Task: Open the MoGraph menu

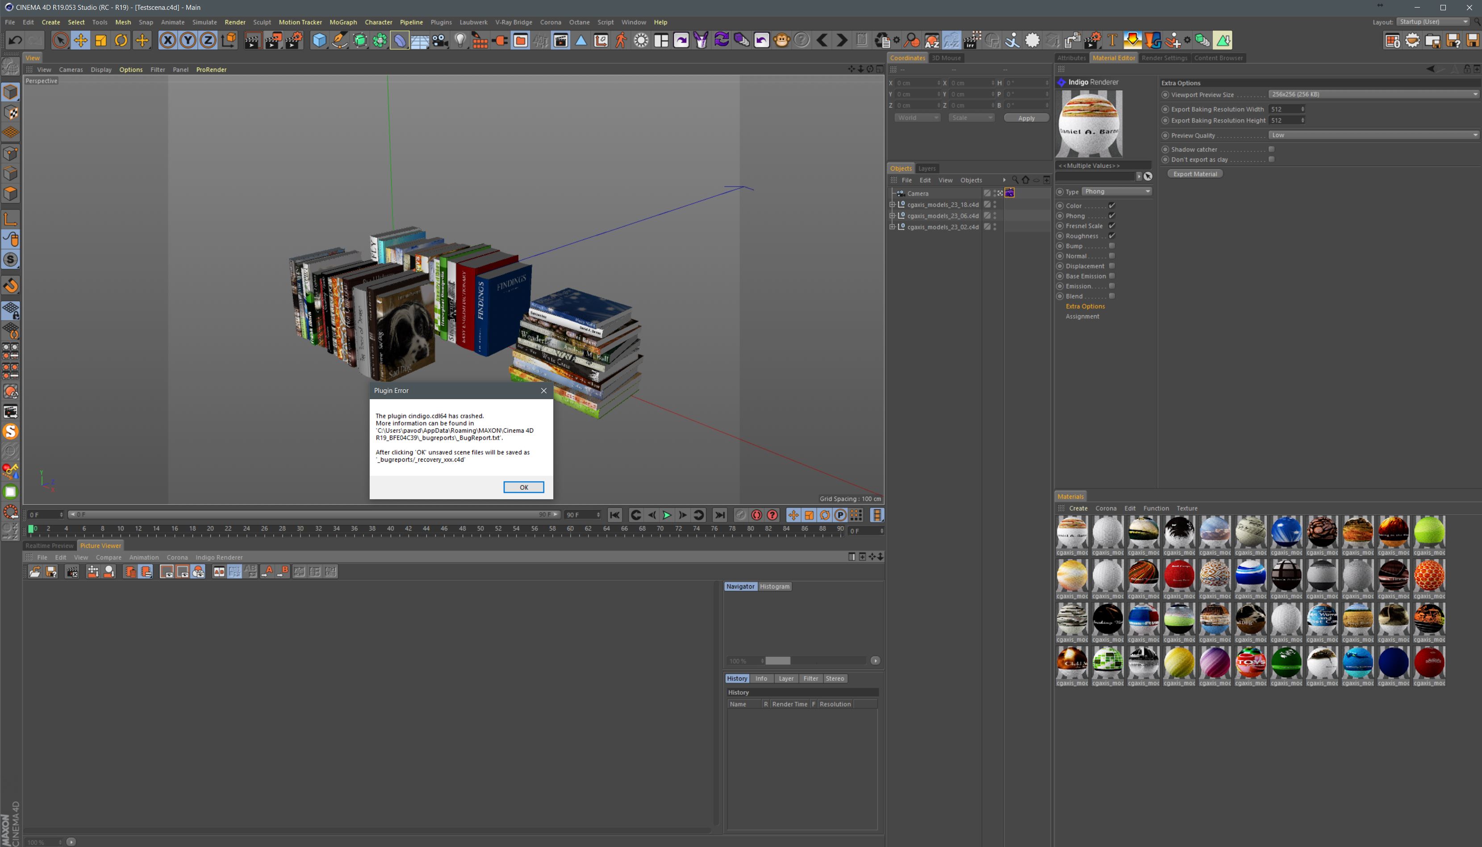Action: tap(343, 22)
